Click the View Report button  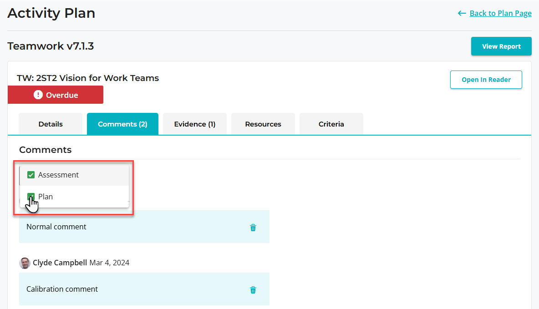(501, 46)
